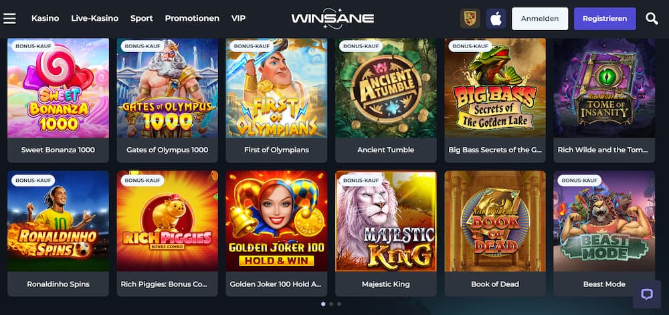
Task: Open the Promotionen page
Action: [x=192, y=18]
